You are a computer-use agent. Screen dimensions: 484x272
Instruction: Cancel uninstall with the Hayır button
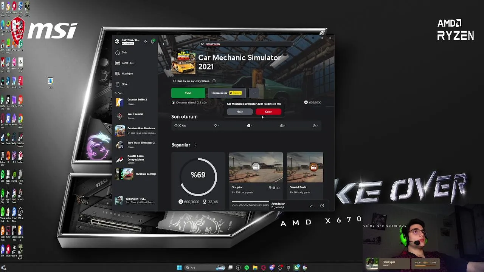coord(240,111)
